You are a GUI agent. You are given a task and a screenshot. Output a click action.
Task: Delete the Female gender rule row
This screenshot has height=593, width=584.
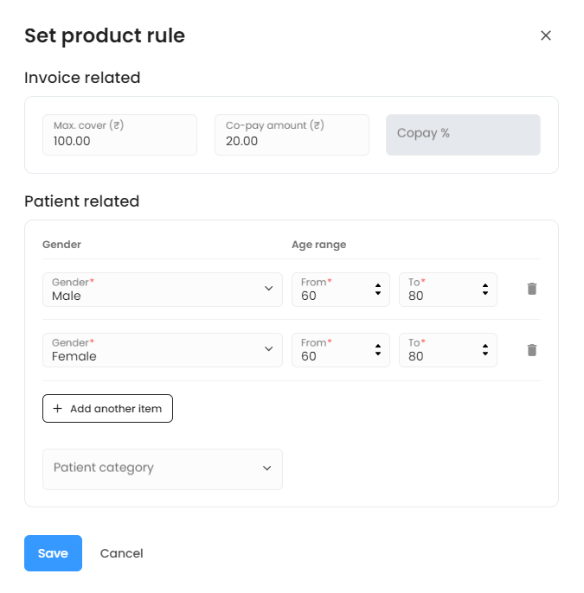coord(532,350)
